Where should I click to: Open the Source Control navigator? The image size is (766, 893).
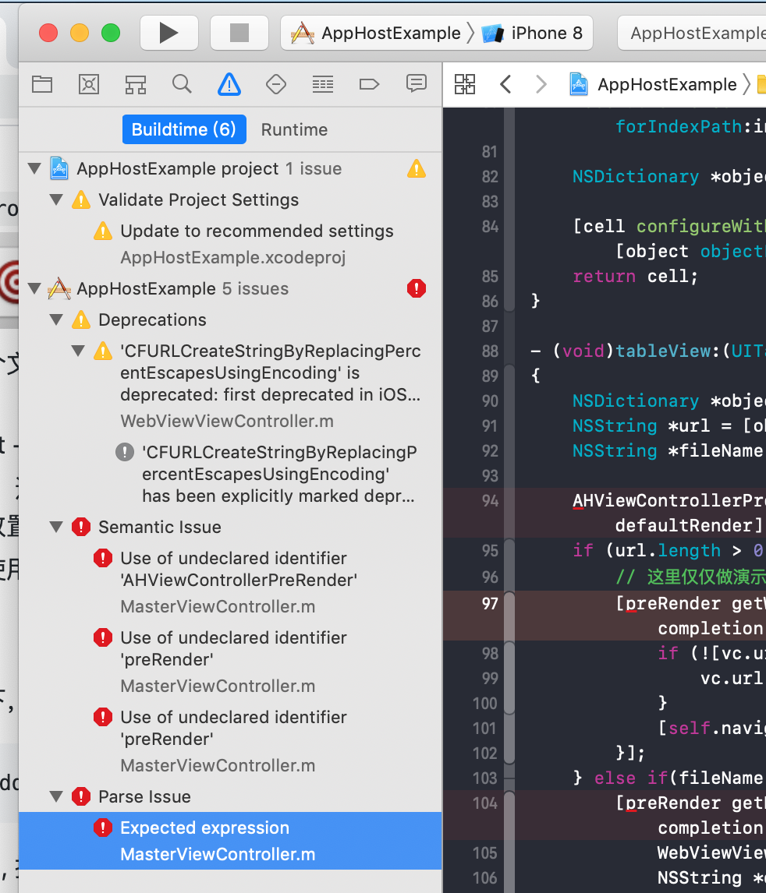(89, 84)
